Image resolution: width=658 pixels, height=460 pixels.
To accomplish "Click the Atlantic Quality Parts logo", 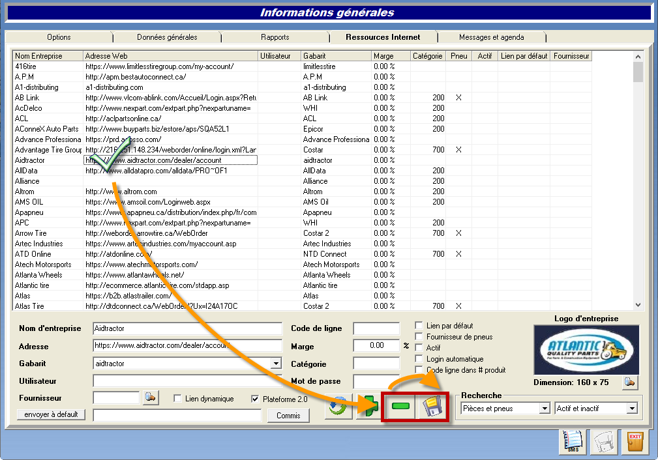I will coord(586,350).
